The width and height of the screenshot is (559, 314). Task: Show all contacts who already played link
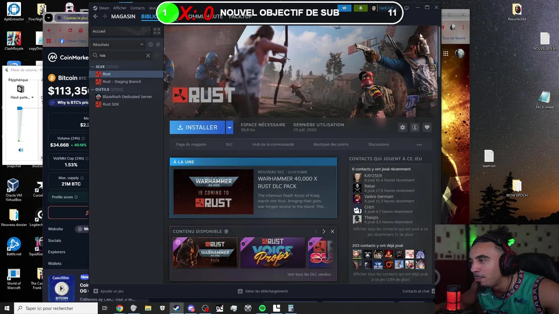[x=390, y=276]
